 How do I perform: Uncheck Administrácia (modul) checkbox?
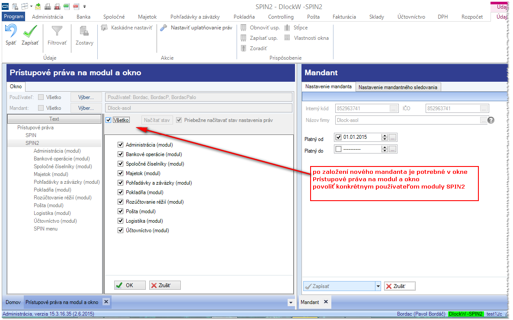(120, 144)
